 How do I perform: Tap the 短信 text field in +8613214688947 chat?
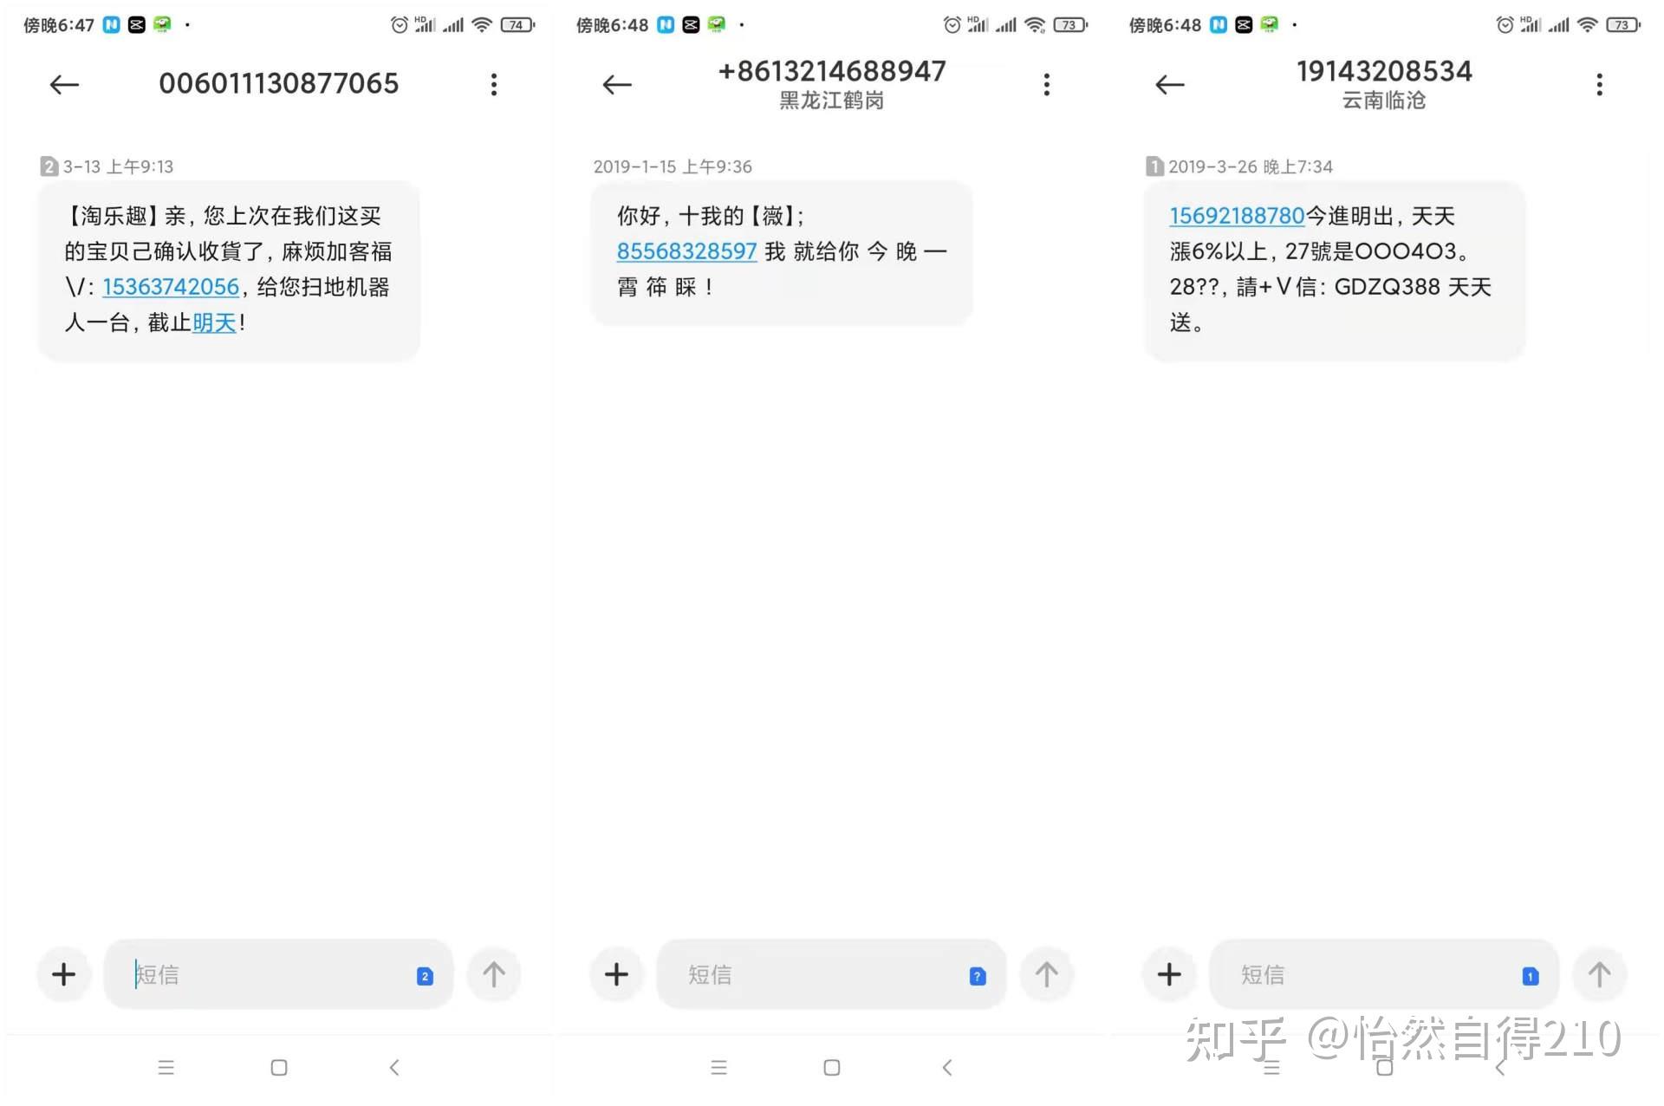coord(832,974)
